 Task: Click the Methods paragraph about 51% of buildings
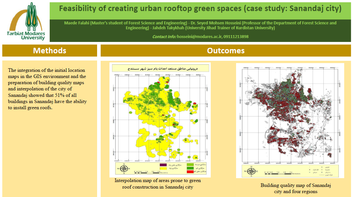tap(47, 89)
